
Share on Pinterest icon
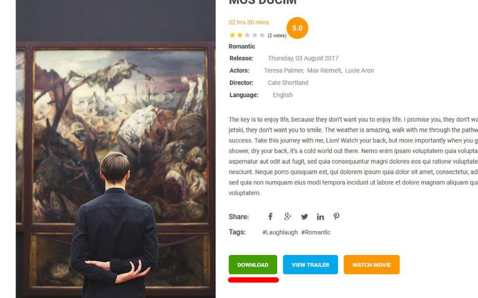click(336, 217)
